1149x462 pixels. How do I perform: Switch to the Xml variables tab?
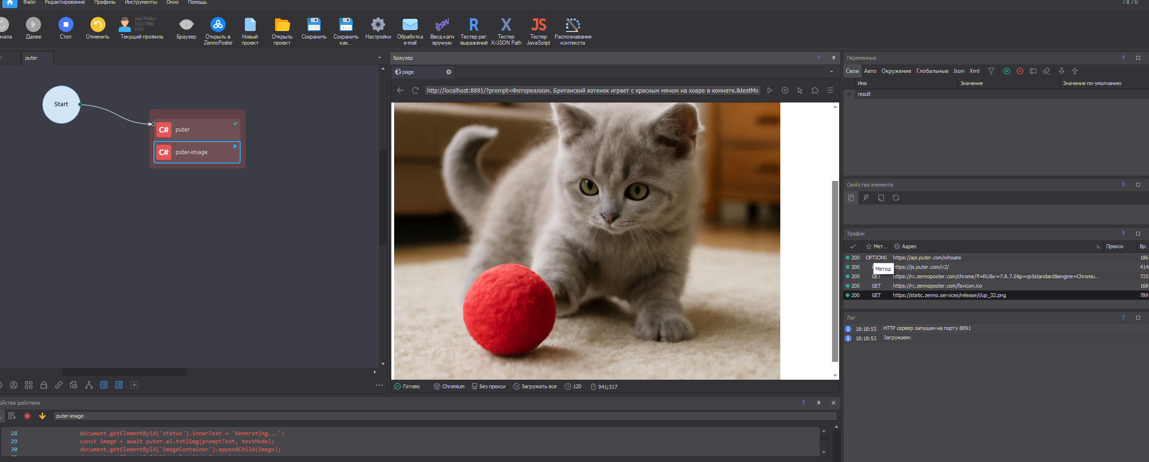point(974,71)
